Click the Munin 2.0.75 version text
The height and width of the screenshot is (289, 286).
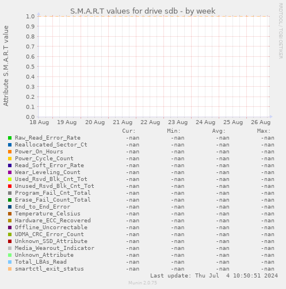143,283
